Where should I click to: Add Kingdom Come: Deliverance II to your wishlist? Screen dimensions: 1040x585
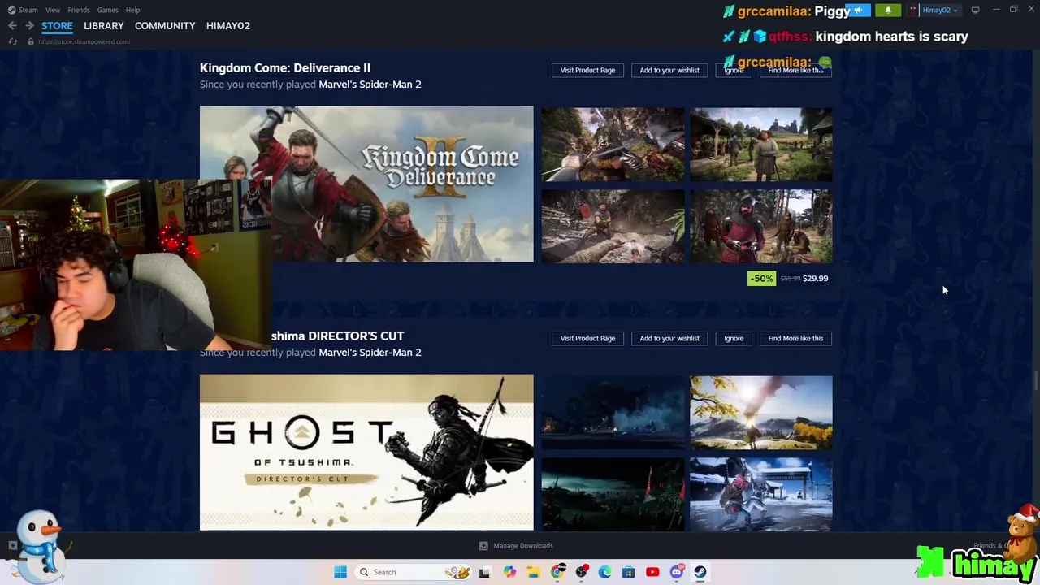tap(669, 70)
